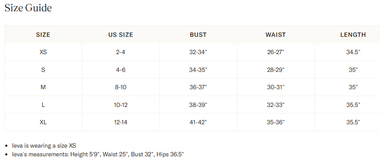
Task: Click the 30-31" waist measurement
Action: click(276, 87)
